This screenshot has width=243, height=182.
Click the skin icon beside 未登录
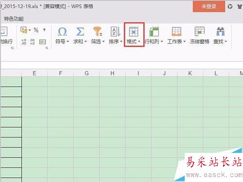(x=230, y=7)
